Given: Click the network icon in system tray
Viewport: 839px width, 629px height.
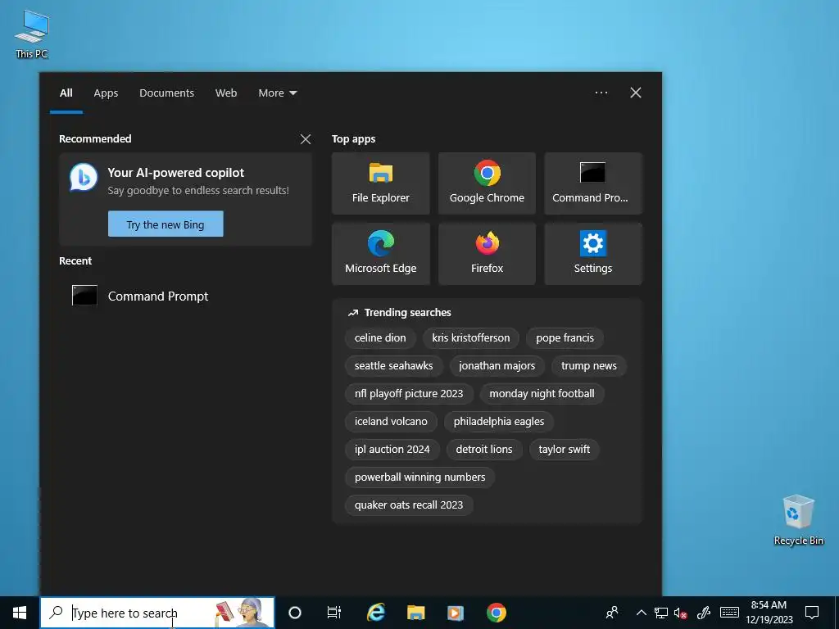Looking at the screenshot, I should pos(661,613).
